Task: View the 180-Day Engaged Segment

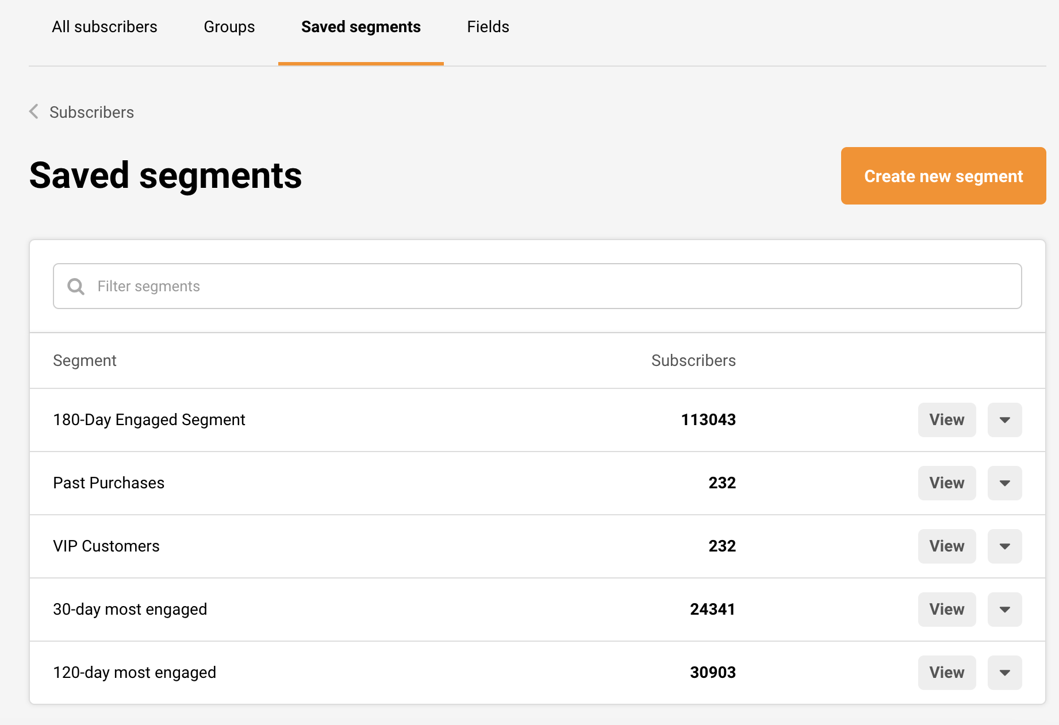Action: [946, 420]
